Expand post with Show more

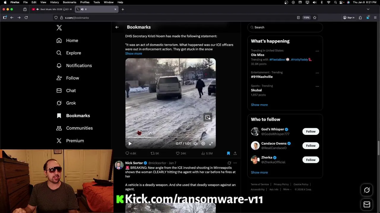[x=134, y=54]
